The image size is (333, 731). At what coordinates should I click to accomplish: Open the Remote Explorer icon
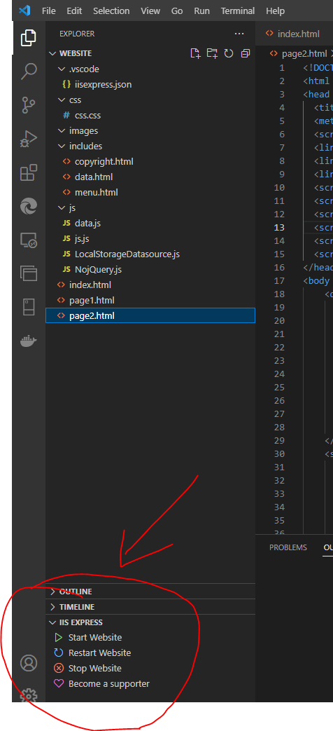pyautogui.click(x=29, y=240)
